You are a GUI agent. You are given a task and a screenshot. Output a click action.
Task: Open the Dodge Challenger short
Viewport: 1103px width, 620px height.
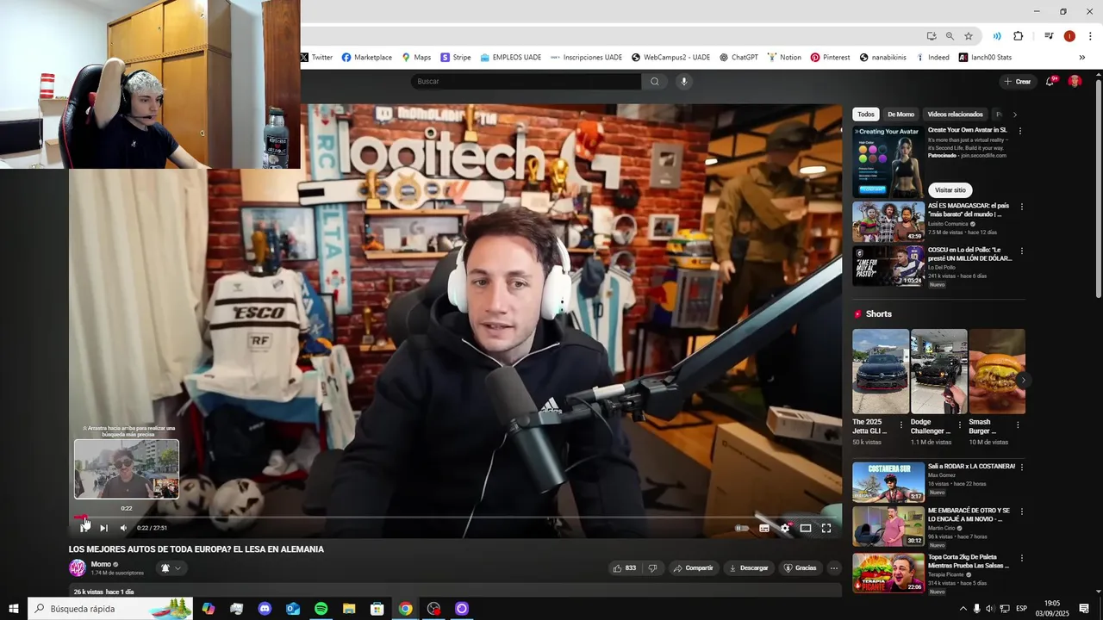(938, 371)
